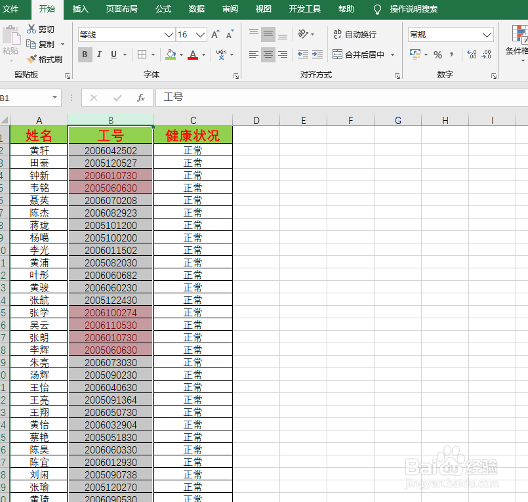
Task: Open the number format (常规) dropdown
Action: tap(486, 35)
